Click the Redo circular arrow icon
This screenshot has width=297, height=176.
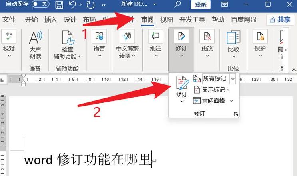pyautogui.click(x=90, y=4)
